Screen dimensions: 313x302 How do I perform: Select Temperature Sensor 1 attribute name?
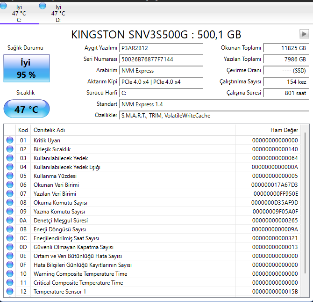coord(60,292)
